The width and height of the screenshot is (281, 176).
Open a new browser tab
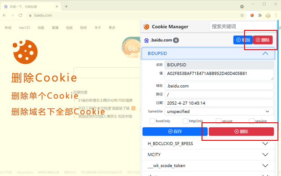66,7
